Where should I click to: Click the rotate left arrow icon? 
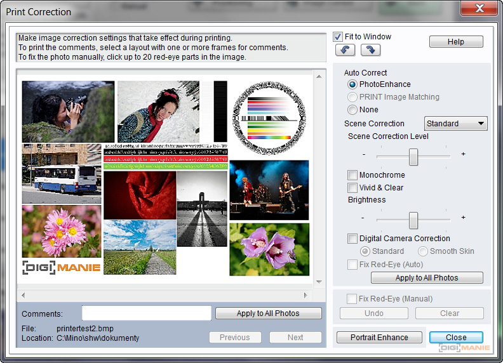tap(345, 50)
